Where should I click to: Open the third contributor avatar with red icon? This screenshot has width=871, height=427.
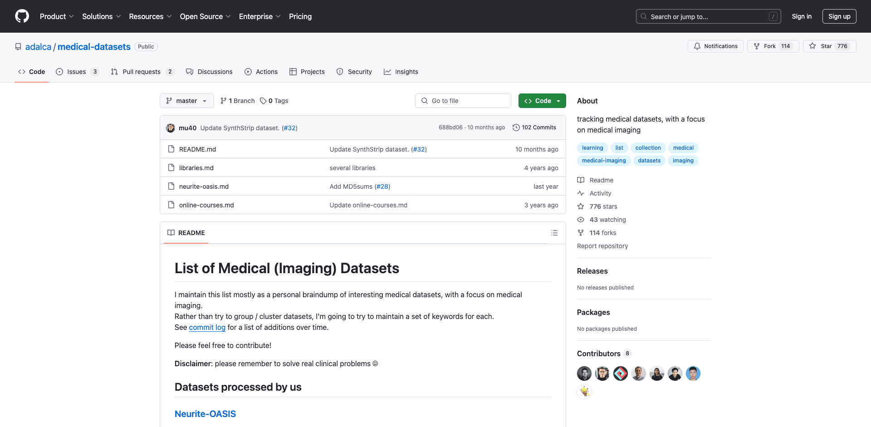[x=621, y=373]
